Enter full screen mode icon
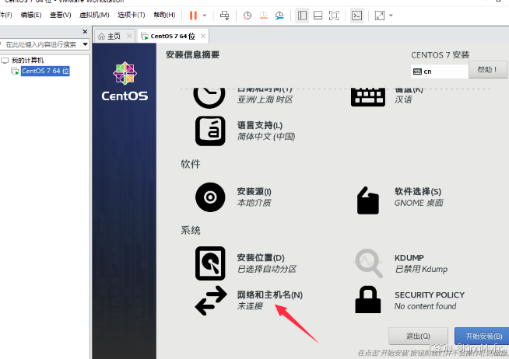This screenshot has width=509, height=359. point(334,16)
